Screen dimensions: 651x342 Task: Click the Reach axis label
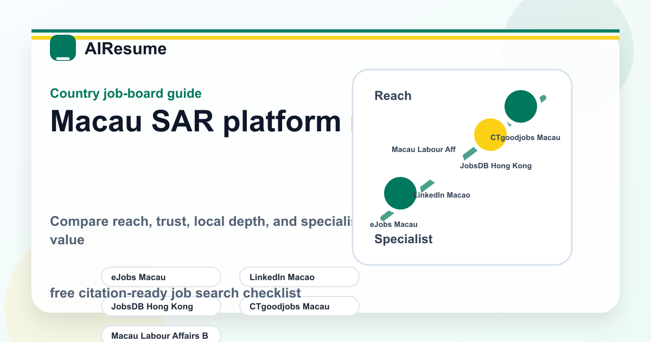point(393,96)
